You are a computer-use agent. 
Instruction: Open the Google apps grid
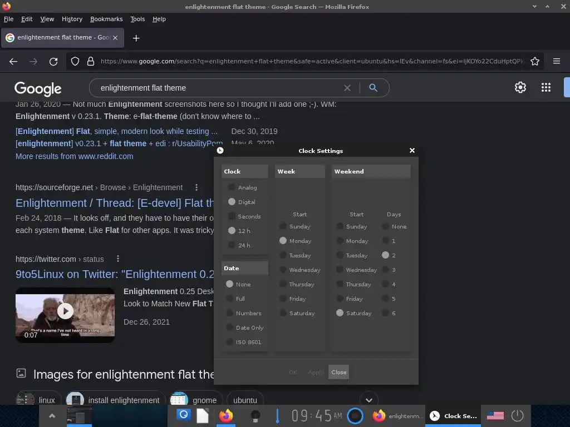coord(546,87)
